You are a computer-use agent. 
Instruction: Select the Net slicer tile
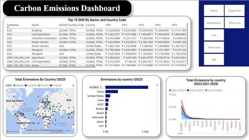(214, 59)
